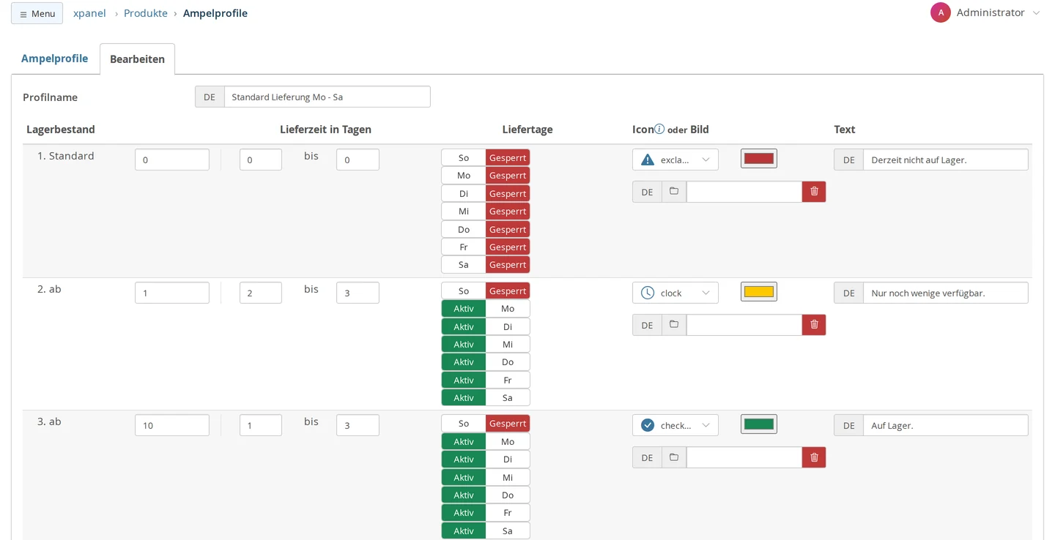Open the clock icon dropdown
Screen dimensions: 1055x540
point(675,293)
